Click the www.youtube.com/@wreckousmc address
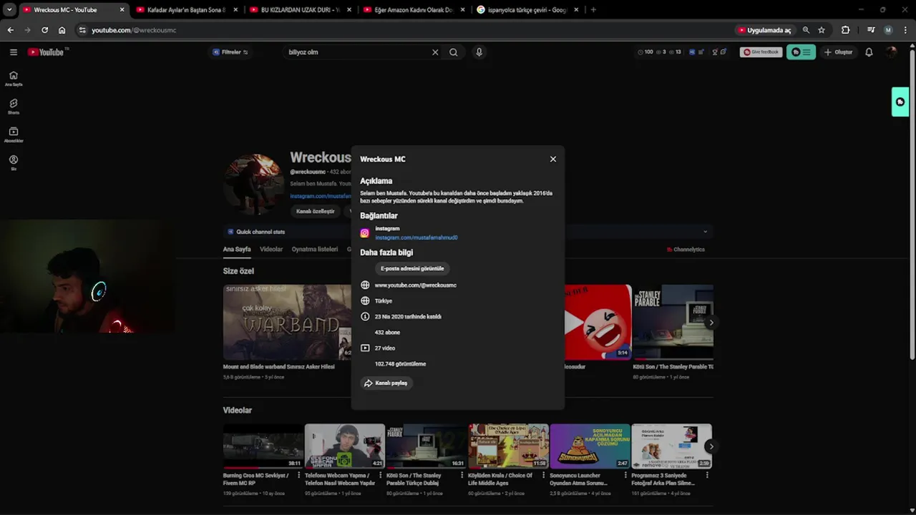Viewport: 916px width, 515px height. tap(415, 285)
